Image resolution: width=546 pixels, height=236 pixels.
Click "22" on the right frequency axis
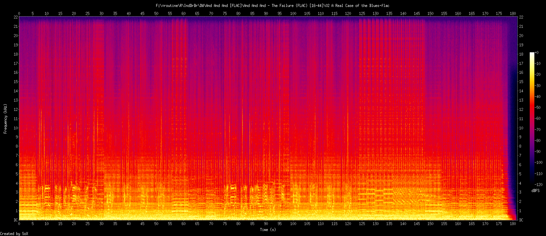coord(521,17)
